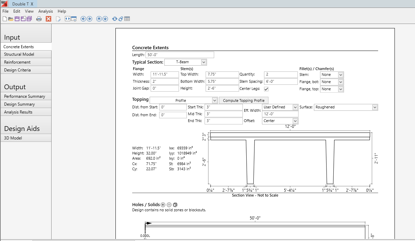This screenshot has width=415, height=241.
Task: Print the current report
Action: click(x=39, y=18)
